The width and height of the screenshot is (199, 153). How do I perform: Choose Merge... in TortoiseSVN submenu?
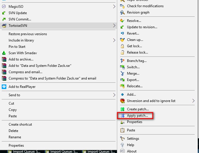coord(133,73)
